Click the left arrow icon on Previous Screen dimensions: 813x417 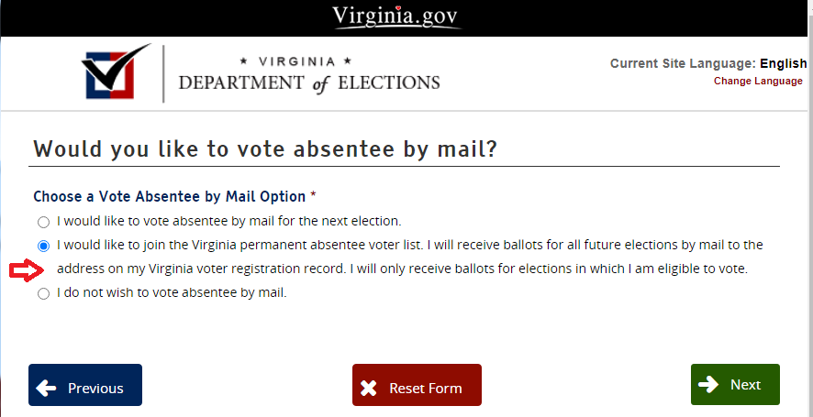pos(46,388)
